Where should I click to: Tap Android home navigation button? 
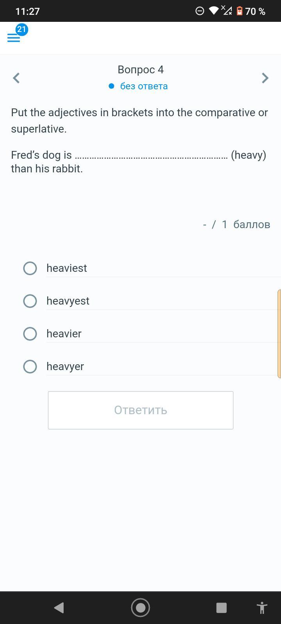(x=140, y=607)
